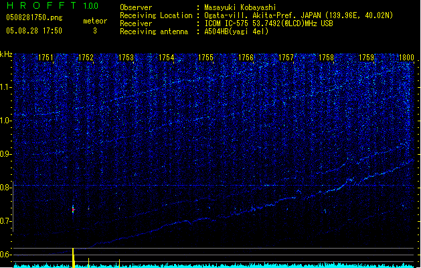Click antenna value A504HB(yagi 4el)
Image resolution: width=421 pixels, height=268 pixels.
(236, 31)
